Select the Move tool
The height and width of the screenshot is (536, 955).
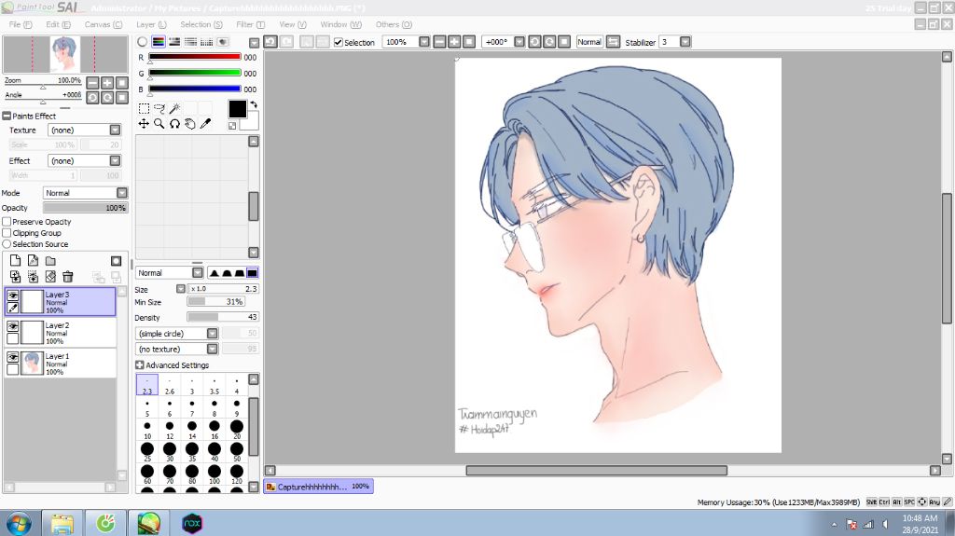[x=144, y=124]
